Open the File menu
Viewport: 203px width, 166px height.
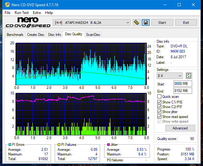click(7, 13)
